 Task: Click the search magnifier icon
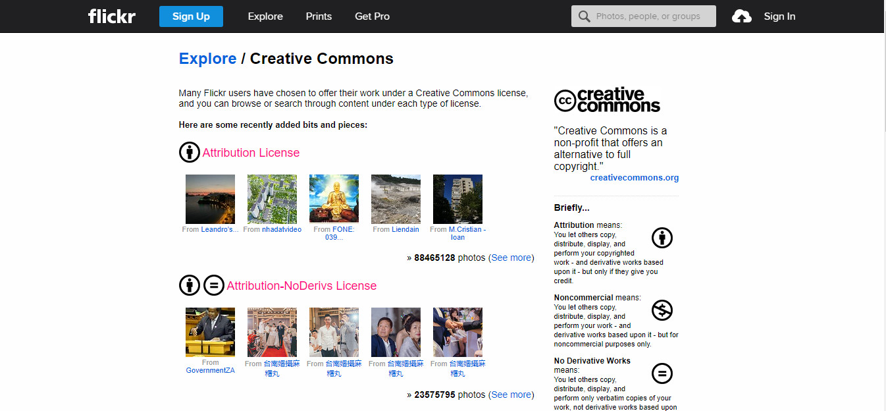pyautogui.click(x=584, y=16)
